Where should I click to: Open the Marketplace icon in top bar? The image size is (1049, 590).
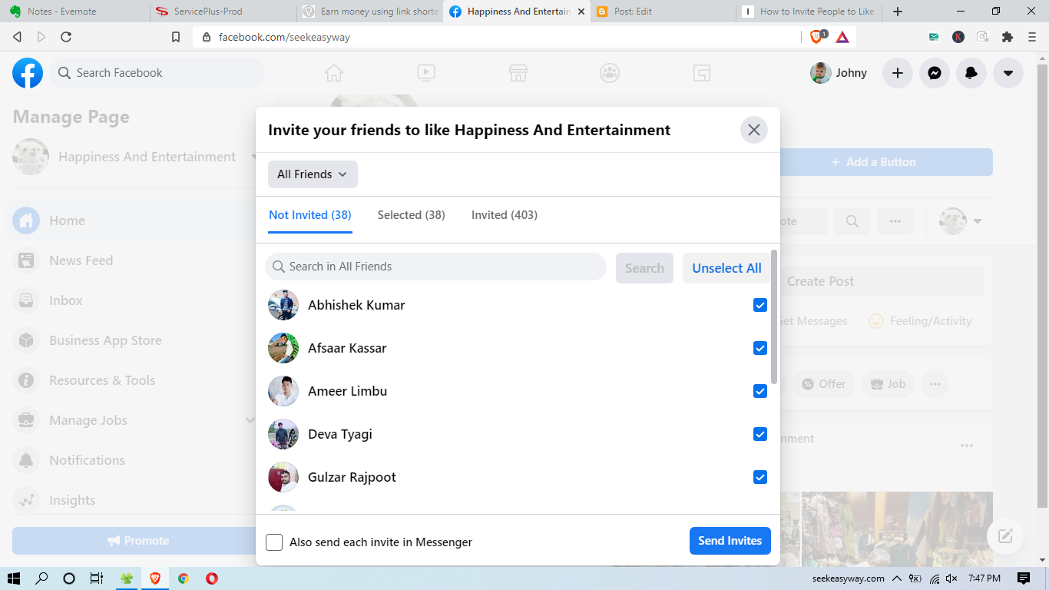(518, 73)
